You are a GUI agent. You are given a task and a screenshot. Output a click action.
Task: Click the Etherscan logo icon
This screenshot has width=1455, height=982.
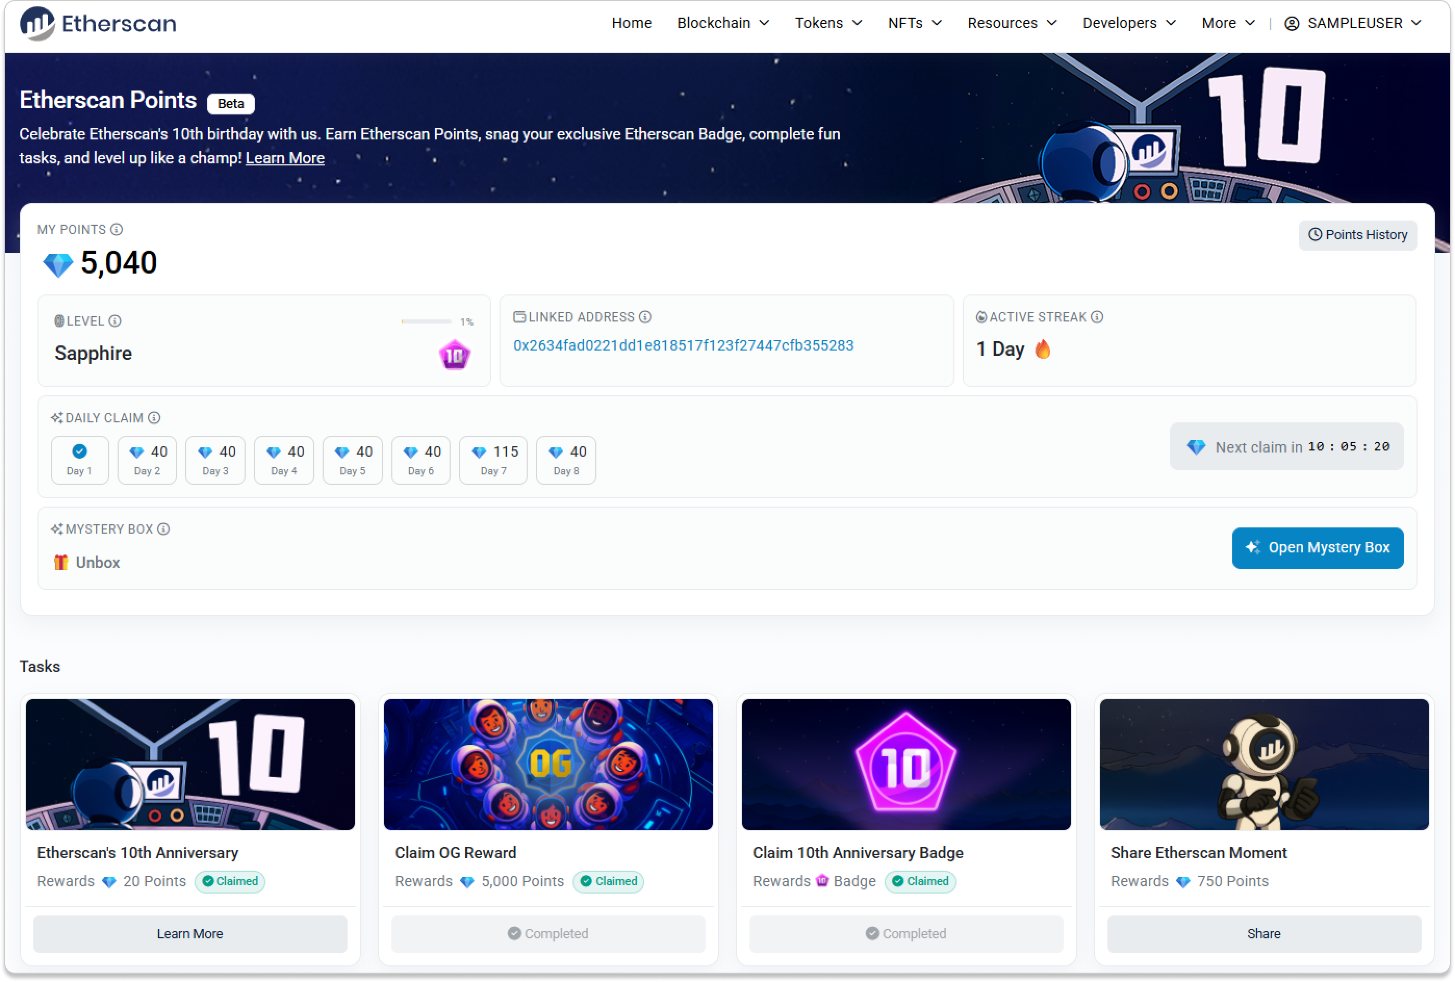(x=37, y=24)
